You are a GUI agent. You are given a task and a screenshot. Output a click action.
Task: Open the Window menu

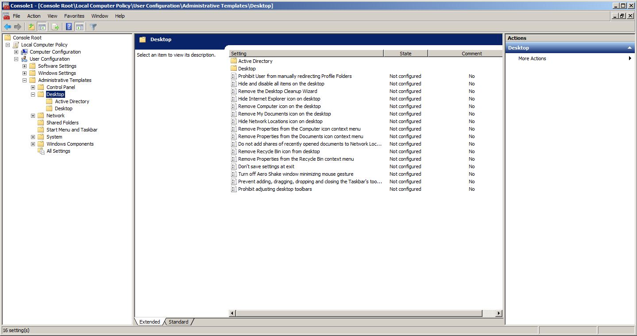100,16
